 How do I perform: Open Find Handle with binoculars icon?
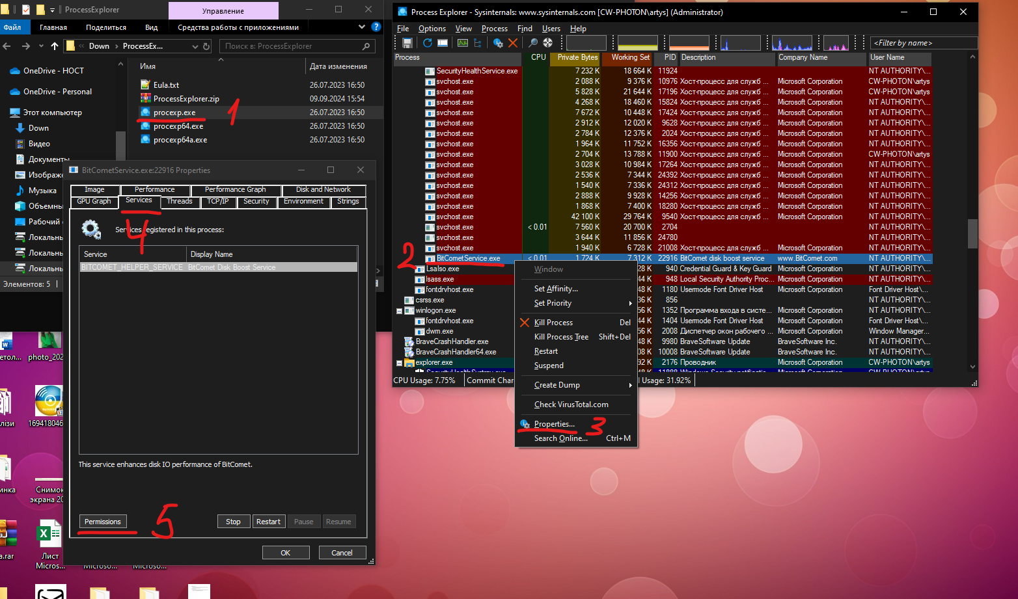point(532,43)
